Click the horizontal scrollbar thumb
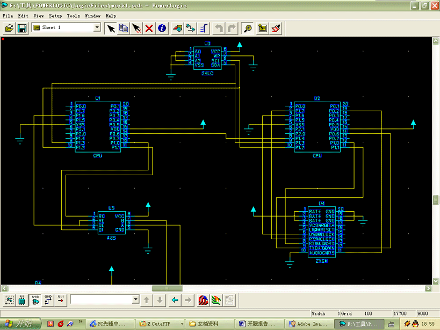The height and width of the screenshot is (330, 440). 167,288
